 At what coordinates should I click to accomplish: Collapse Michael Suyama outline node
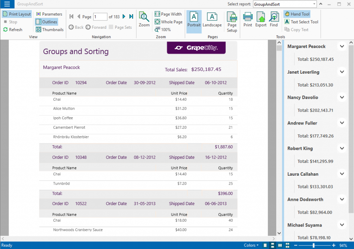pos(342,225)
